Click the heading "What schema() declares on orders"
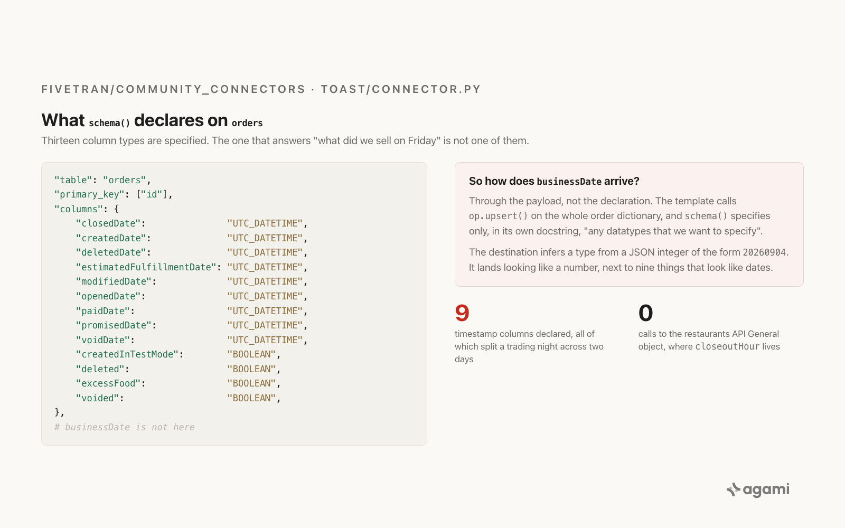This screenshot has width=845, height=528. [x=152, y=120]
